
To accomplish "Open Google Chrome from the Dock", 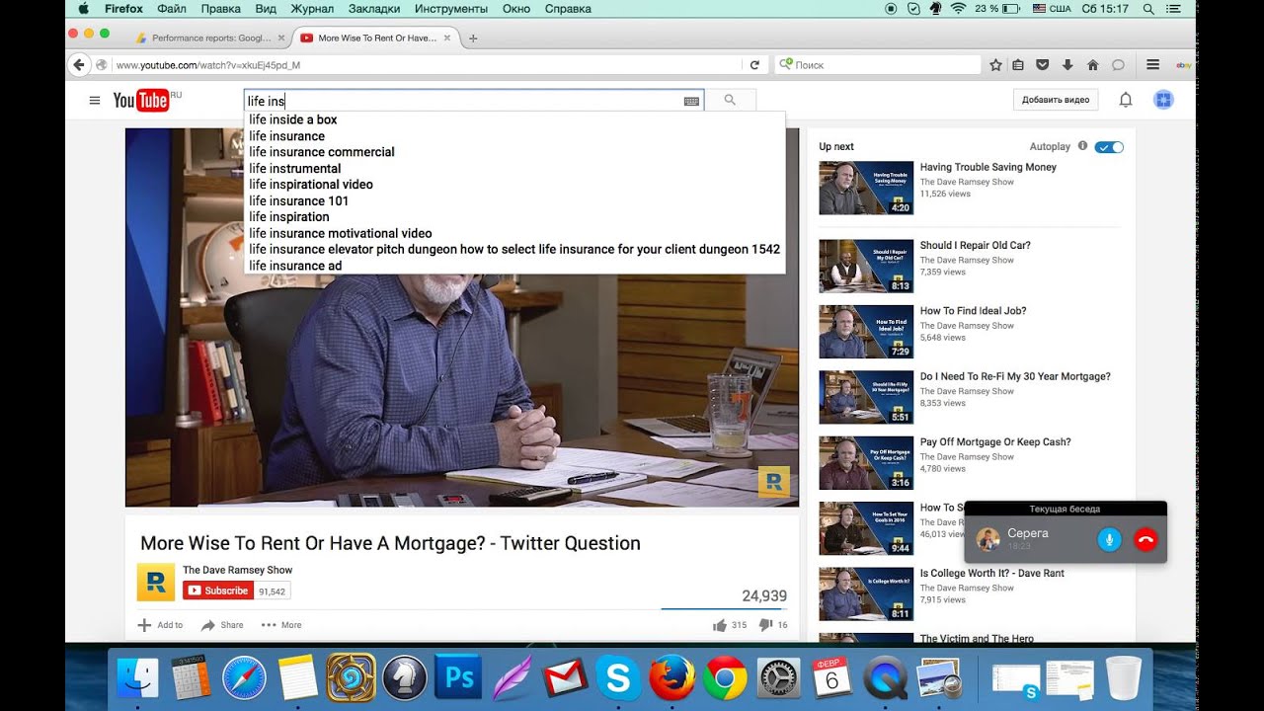I will (726, 678).
